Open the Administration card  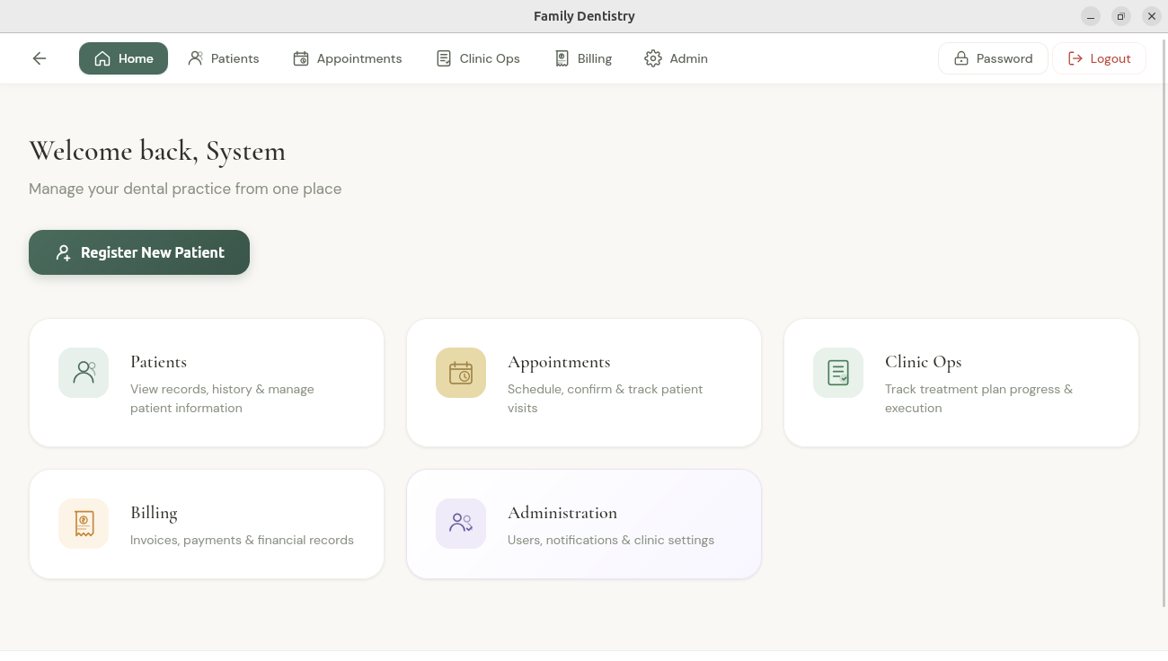[x=583, y=524]
